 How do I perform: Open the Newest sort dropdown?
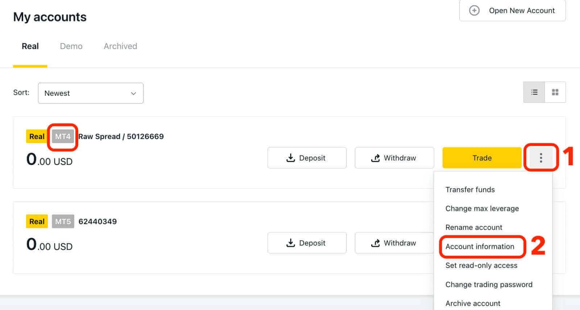tap(90, 93)
